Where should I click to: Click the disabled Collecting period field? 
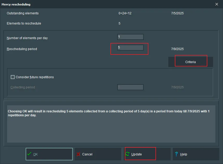[x=130, y=87]
